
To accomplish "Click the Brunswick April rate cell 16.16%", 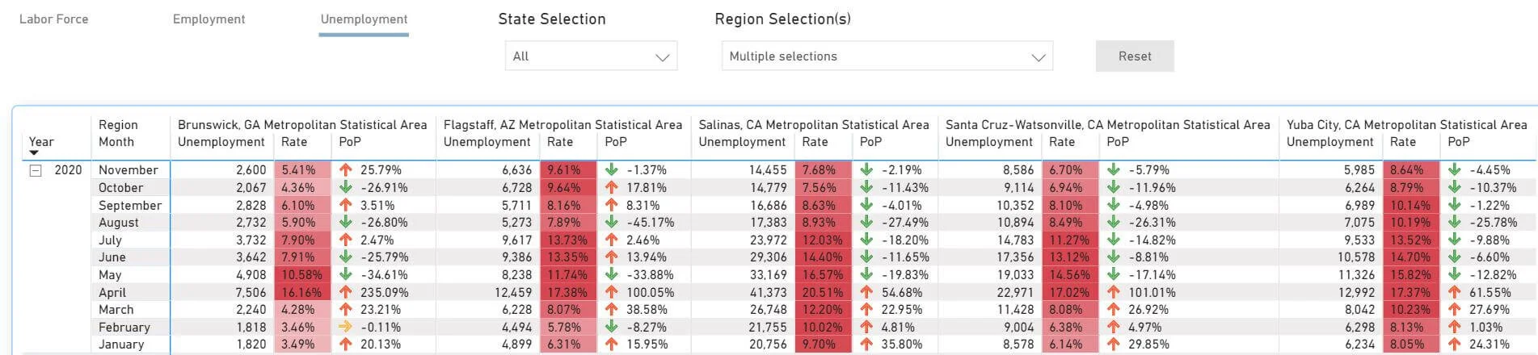I will pos(302,293).
